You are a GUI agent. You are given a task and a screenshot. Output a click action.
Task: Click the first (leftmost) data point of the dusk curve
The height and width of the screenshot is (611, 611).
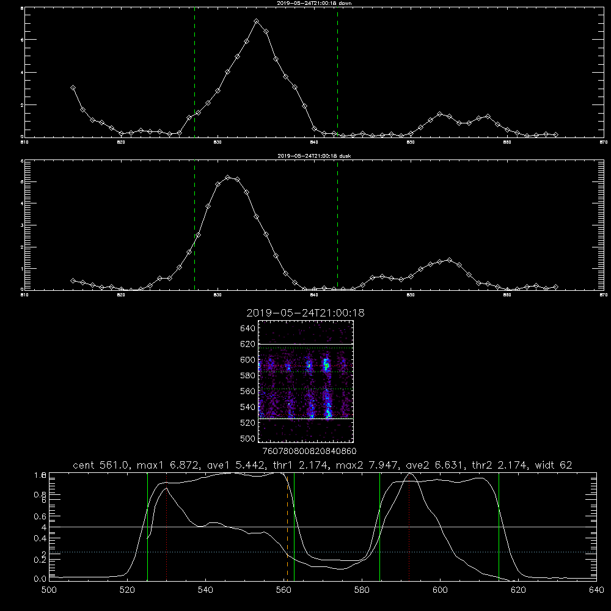pos(73,280)
